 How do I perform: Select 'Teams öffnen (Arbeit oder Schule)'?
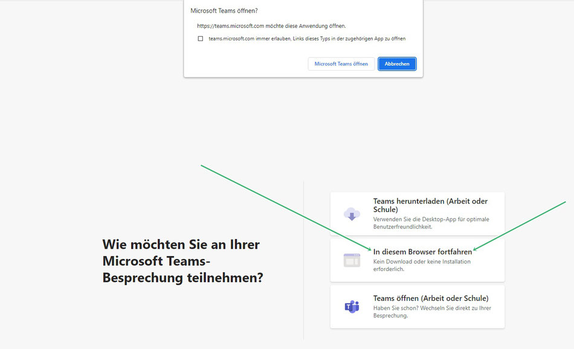pos(418,307)
